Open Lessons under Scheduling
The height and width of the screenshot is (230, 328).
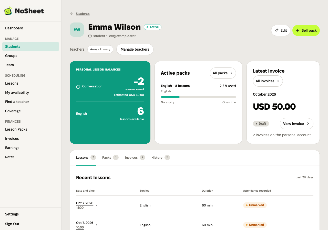pos(30,83)
